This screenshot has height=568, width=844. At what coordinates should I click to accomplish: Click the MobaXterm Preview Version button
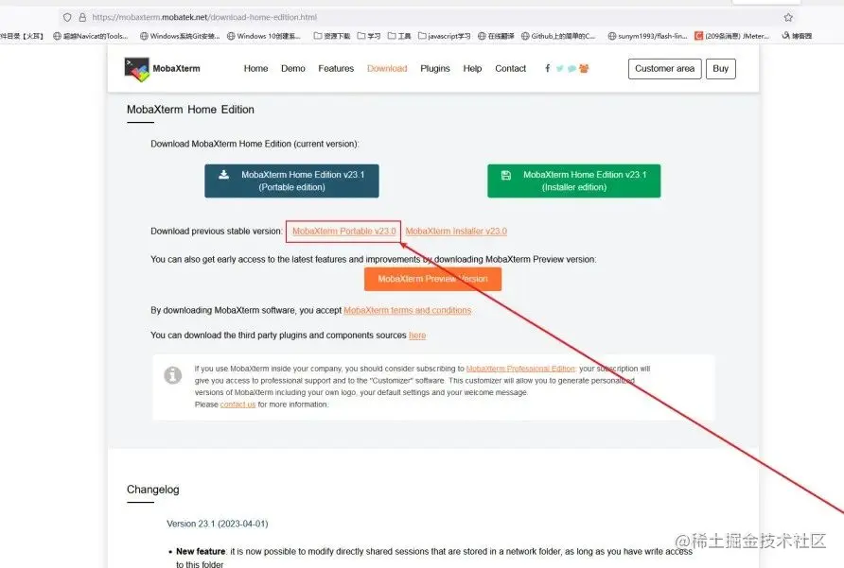pyautogui.click(x=432, y=279)
